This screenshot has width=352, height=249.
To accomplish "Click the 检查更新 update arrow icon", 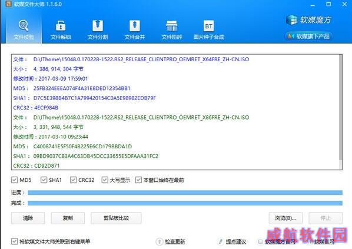I will (159, 241).
